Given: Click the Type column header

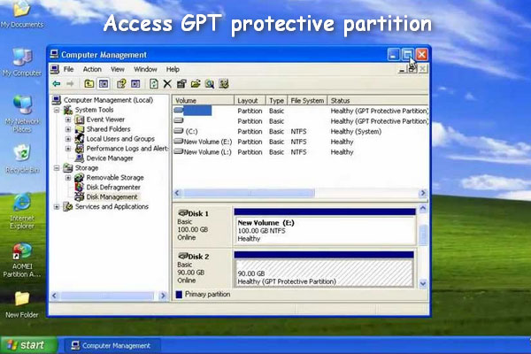Looking at the screenshot, I should (277, 101).
